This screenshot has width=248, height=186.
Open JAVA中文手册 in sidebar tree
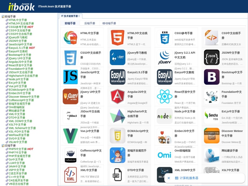pos(17,166)
